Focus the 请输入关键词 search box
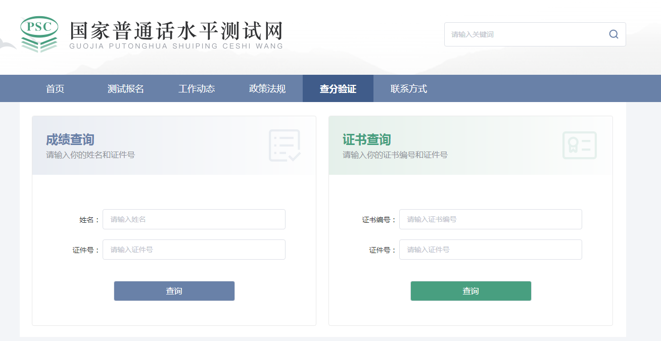The height and width of the screenshot is (341, 661). tap(526, 34)
